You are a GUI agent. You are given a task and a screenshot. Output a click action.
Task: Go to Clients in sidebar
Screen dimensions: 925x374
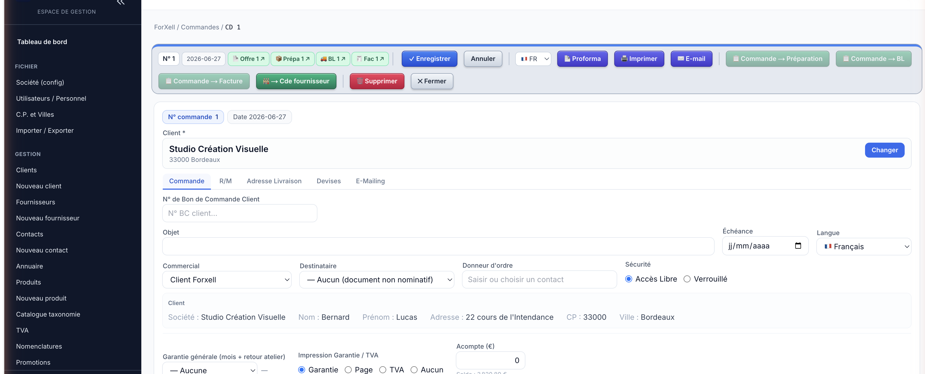coord(26,170)
